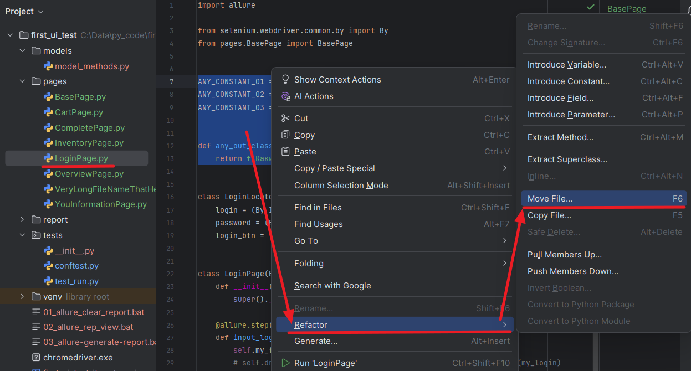Expand the report folder

[23, 220]
